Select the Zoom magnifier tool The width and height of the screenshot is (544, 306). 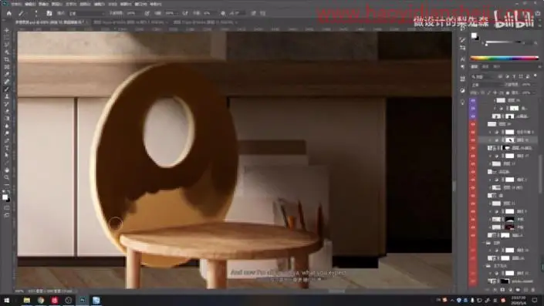pos(7,177)
